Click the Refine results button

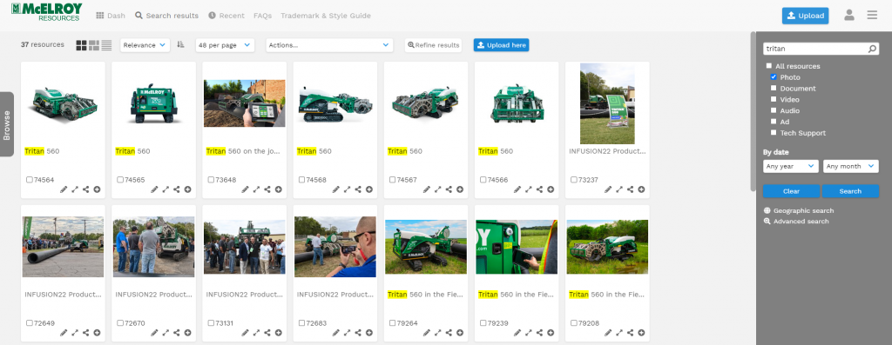433,45
